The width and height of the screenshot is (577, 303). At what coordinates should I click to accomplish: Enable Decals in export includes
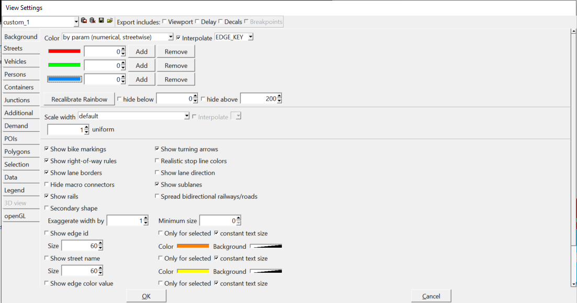click(x=220, y=21)
